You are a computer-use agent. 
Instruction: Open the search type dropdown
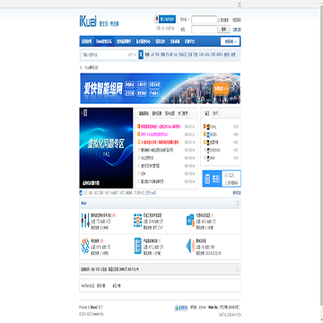point(132,55)
